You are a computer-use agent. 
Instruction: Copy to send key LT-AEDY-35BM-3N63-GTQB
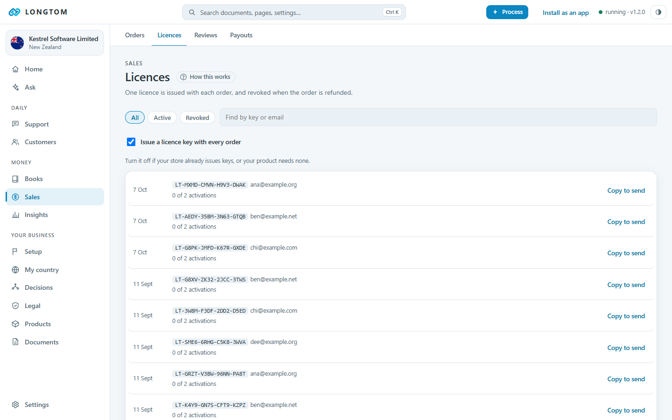click(x=626, y=222)
